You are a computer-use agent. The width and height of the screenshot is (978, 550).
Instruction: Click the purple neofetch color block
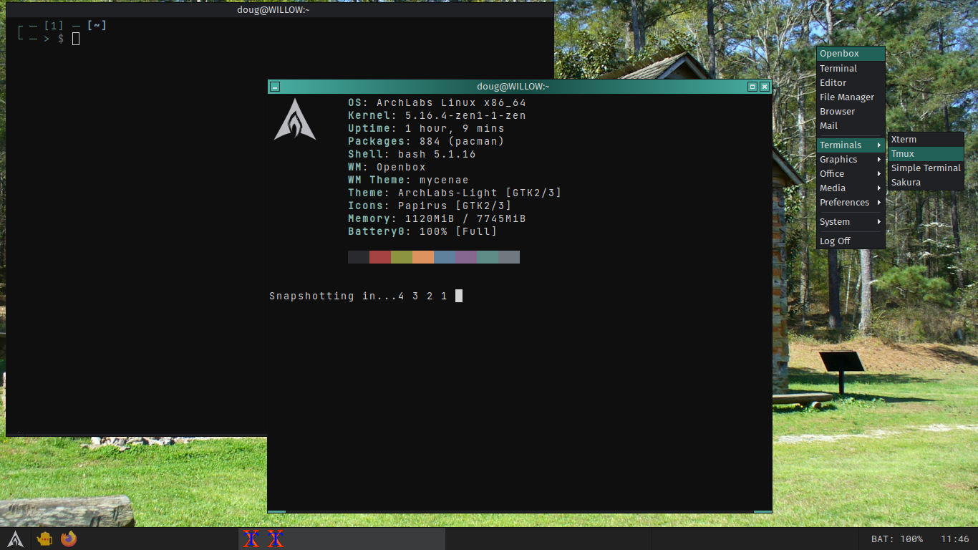tap(466, 257)
